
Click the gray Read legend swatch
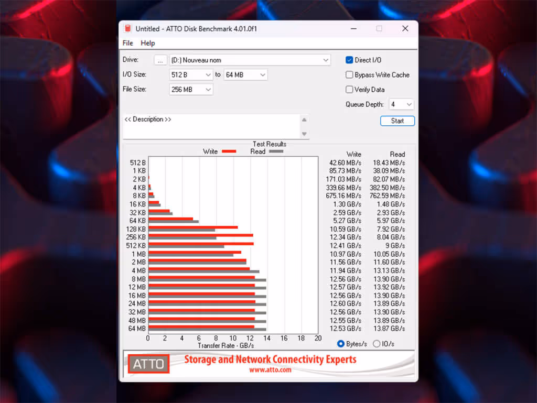(276, 151)
